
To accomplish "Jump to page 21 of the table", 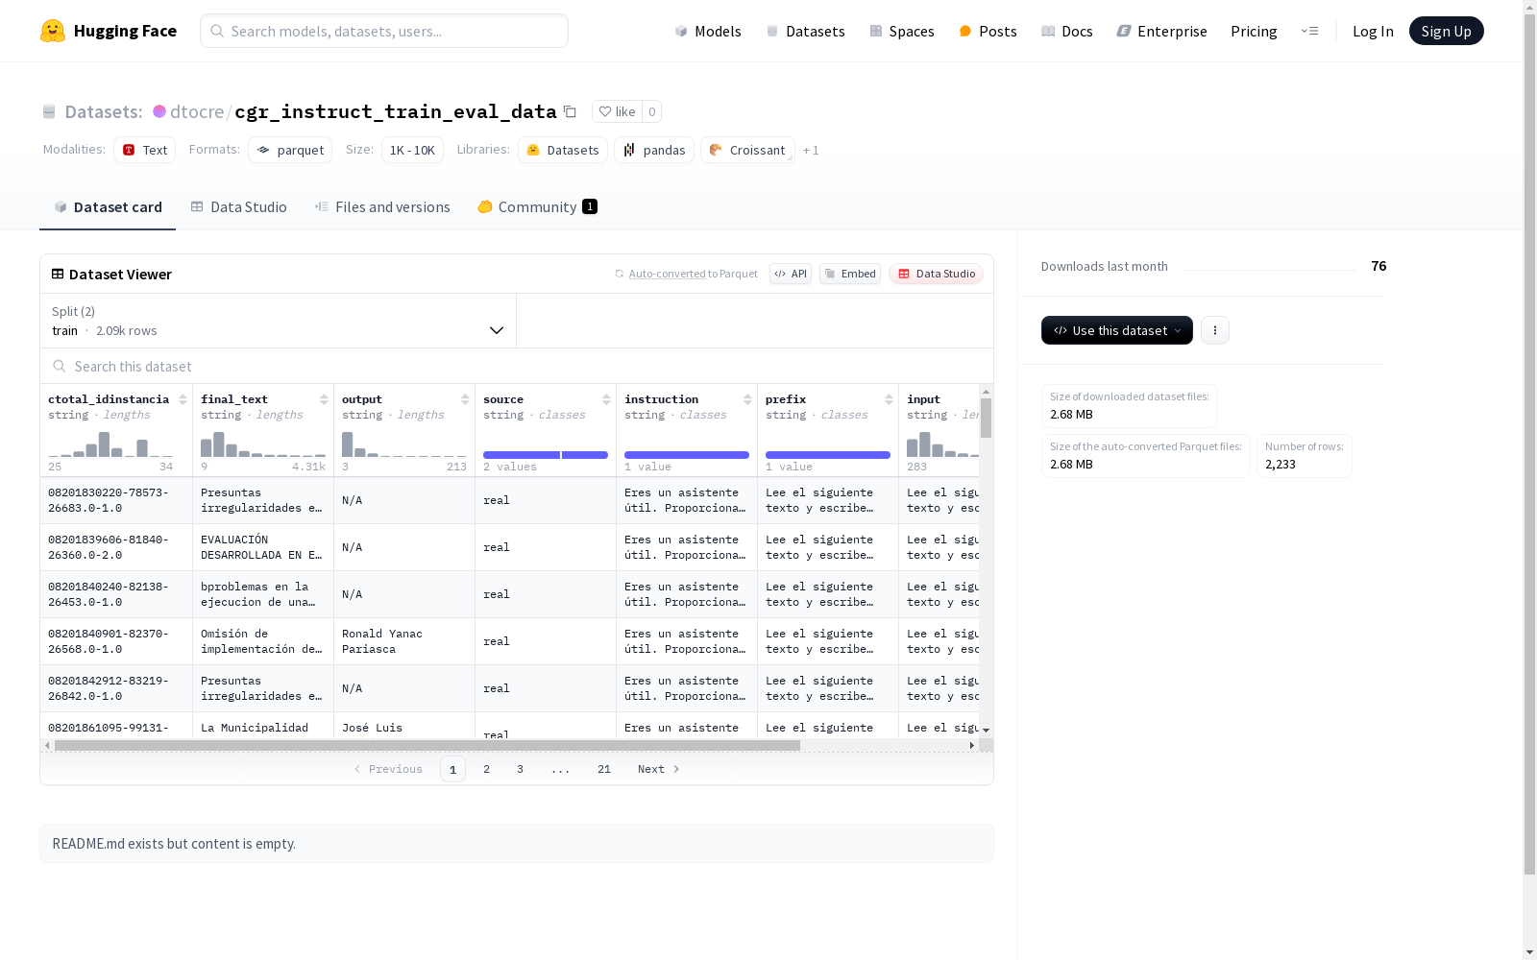I will [604, 769].
